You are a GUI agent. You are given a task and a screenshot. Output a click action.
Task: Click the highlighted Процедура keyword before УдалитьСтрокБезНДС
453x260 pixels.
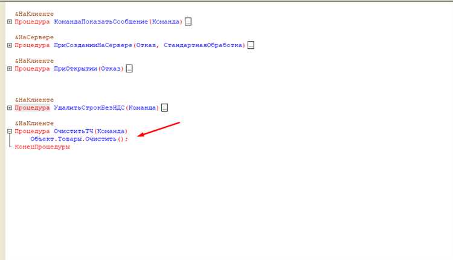pos(33,108)
